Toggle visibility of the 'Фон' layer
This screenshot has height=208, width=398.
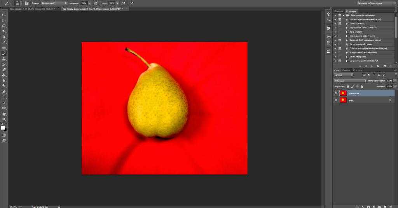(x=336, y=100)
